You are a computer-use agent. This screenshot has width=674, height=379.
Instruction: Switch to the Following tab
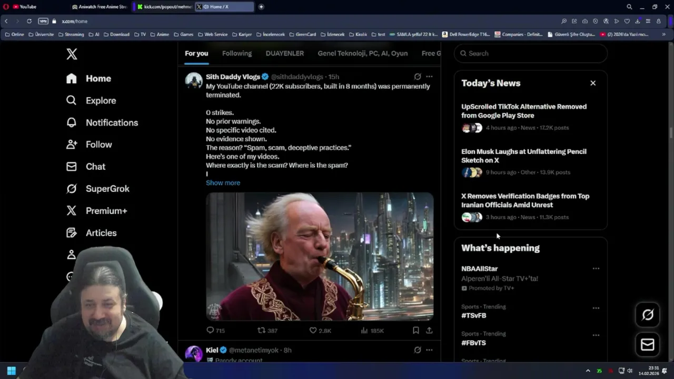click(x=237, y=53)
